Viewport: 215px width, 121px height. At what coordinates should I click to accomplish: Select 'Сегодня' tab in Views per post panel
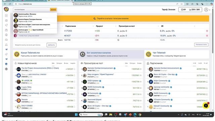(x=132, y=63)
